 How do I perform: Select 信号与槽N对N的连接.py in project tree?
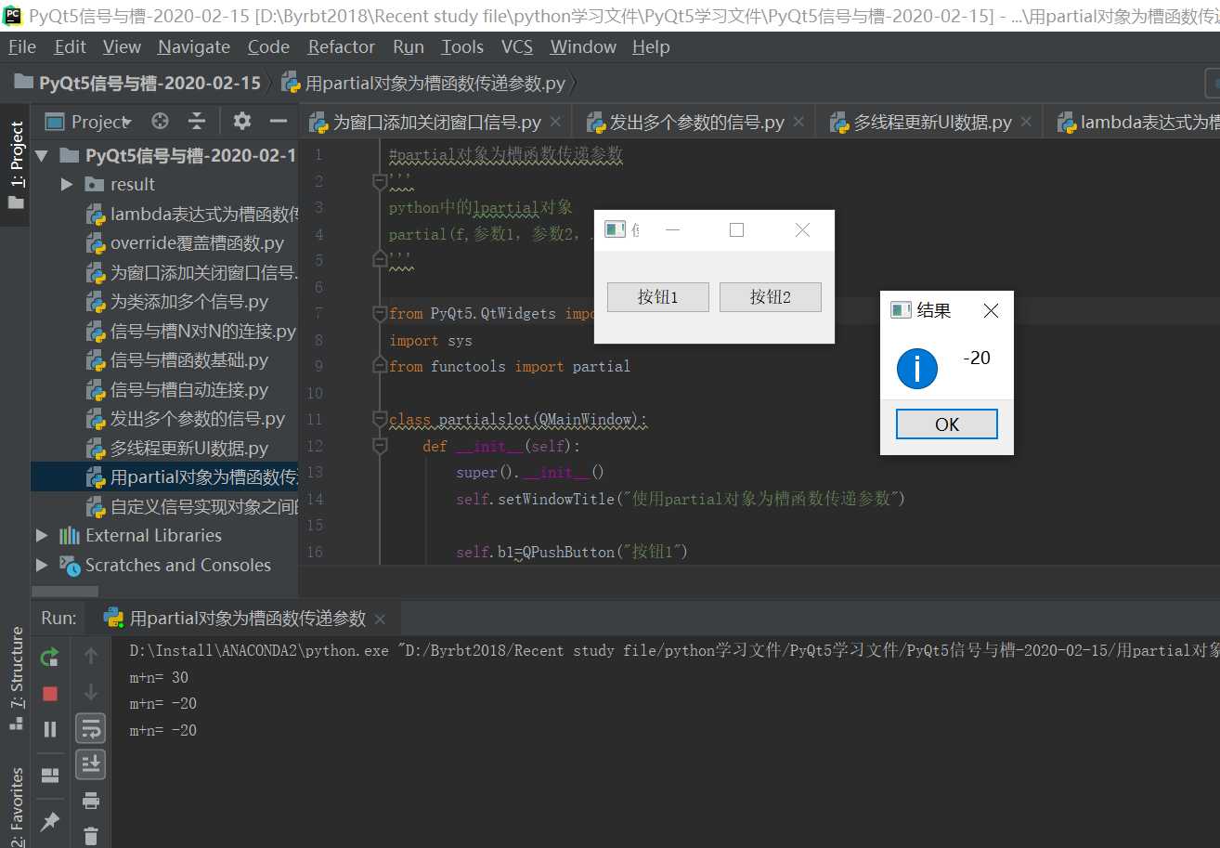tap(192, 331)
